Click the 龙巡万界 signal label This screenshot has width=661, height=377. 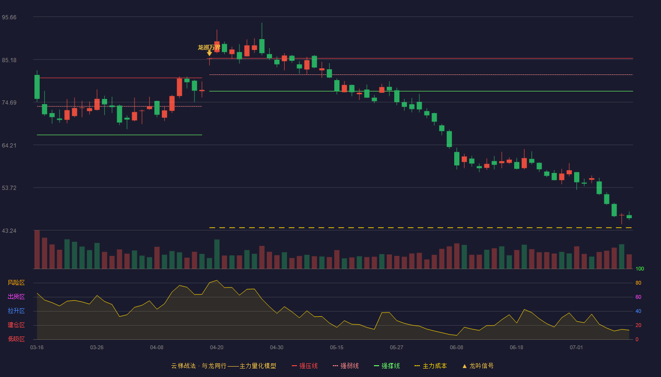(x=209, y=47)
